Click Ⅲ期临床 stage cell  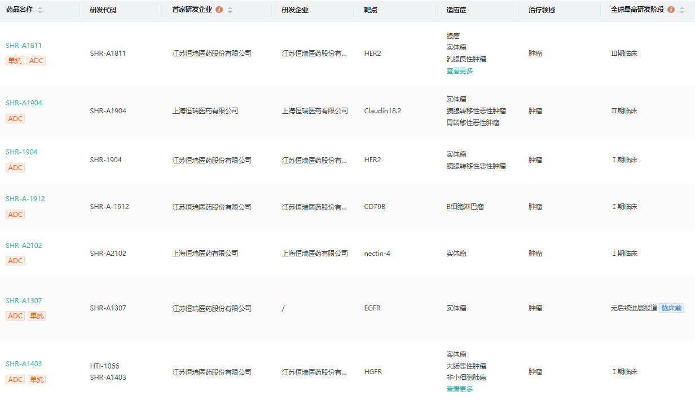(x=624, y=54)
